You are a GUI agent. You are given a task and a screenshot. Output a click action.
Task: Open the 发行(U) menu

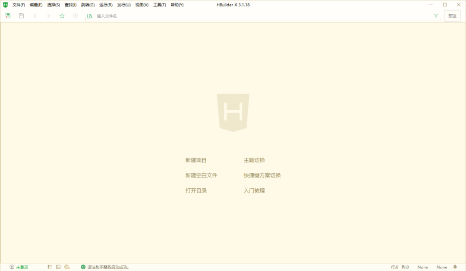[x=124, y=5]
